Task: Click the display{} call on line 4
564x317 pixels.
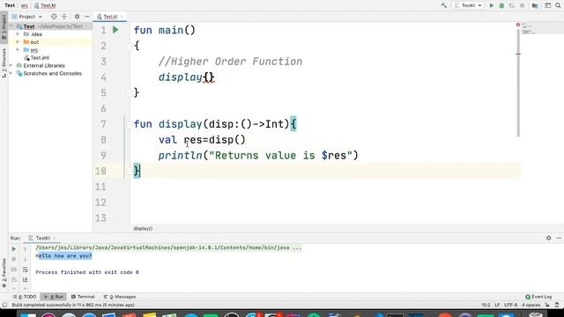Action: [x=186, y=77]
